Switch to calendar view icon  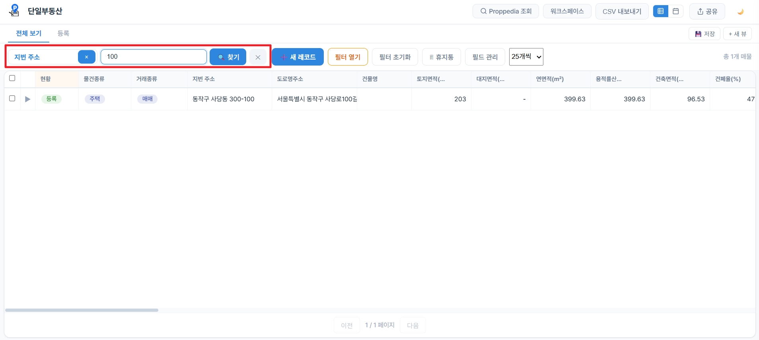click(675, 11)
